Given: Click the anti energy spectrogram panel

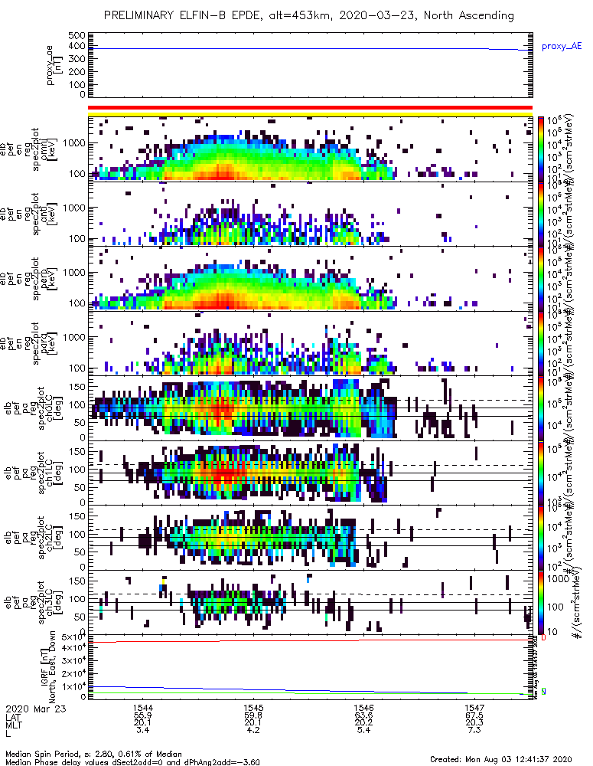Looking at the screenshot, I should point(310,214).
